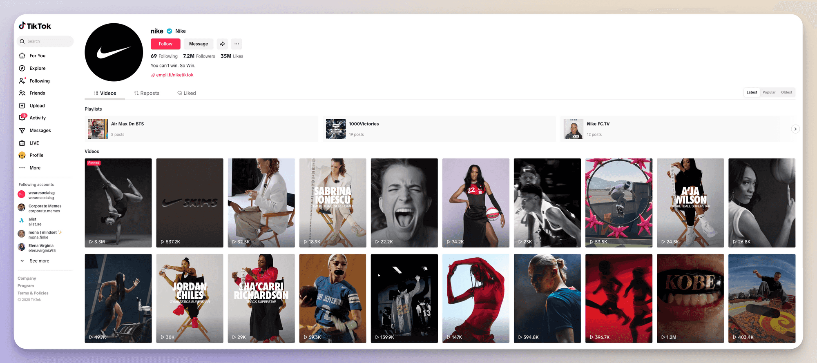This screenshot has width=817, height=363.
Task: Open the screaming face video with 22.2K views
Action: (404, 203)
